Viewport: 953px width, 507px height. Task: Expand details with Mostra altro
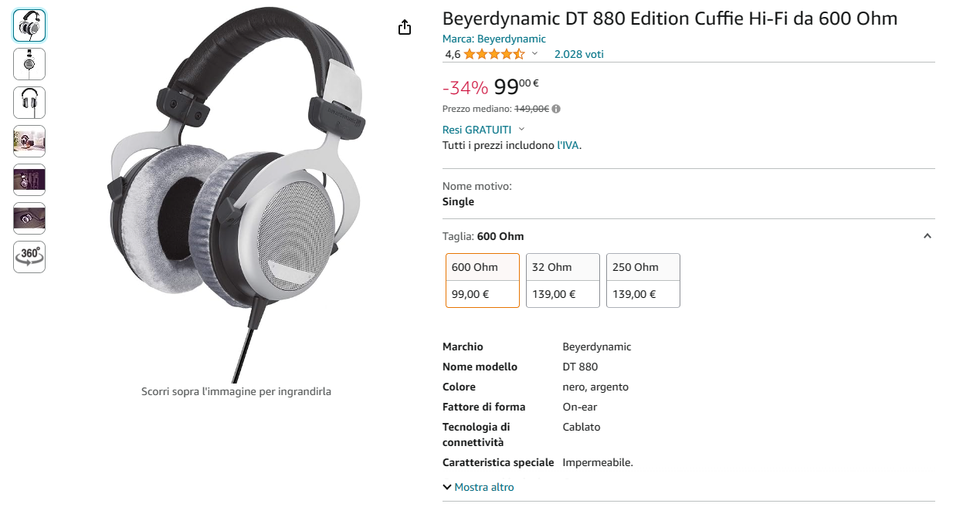coord(478,487)
